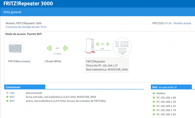Click green dot beside PC-192-168-1-43

[x=154, y=106]
